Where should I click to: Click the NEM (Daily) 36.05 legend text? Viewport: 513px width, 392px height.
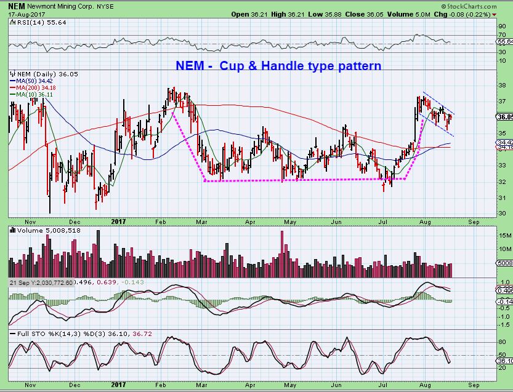point(47,74)
